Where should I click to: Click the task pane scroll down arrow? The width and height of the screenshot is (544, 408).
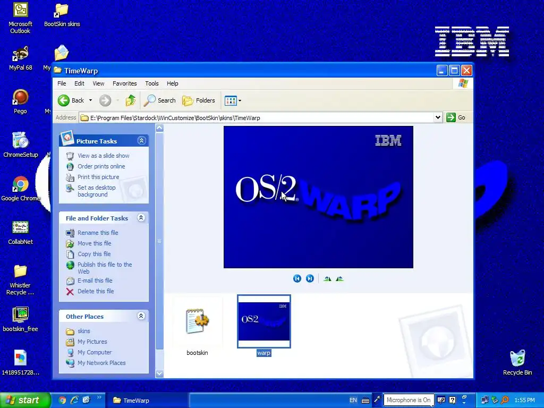pyautogui.click(x=159, y=373)
